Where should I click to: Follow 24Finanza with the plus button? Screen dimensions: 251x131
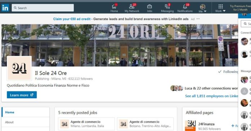tap(235, 126)
